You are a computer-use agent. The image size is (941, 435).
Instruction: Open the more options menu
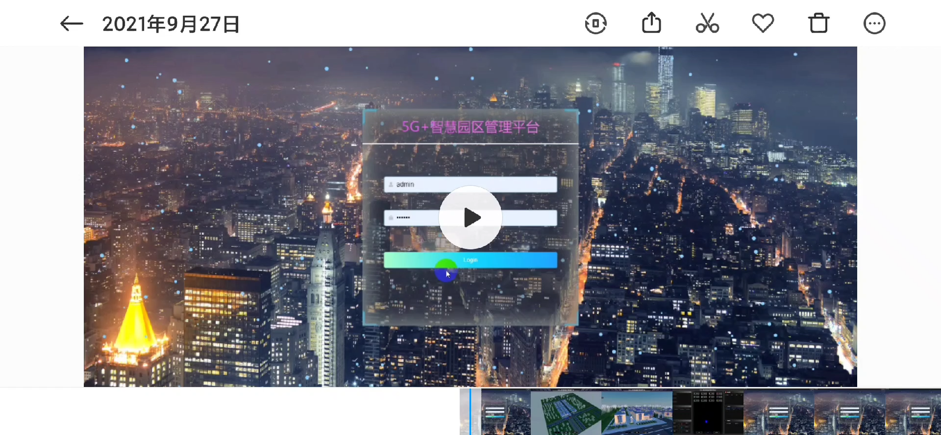874,24
